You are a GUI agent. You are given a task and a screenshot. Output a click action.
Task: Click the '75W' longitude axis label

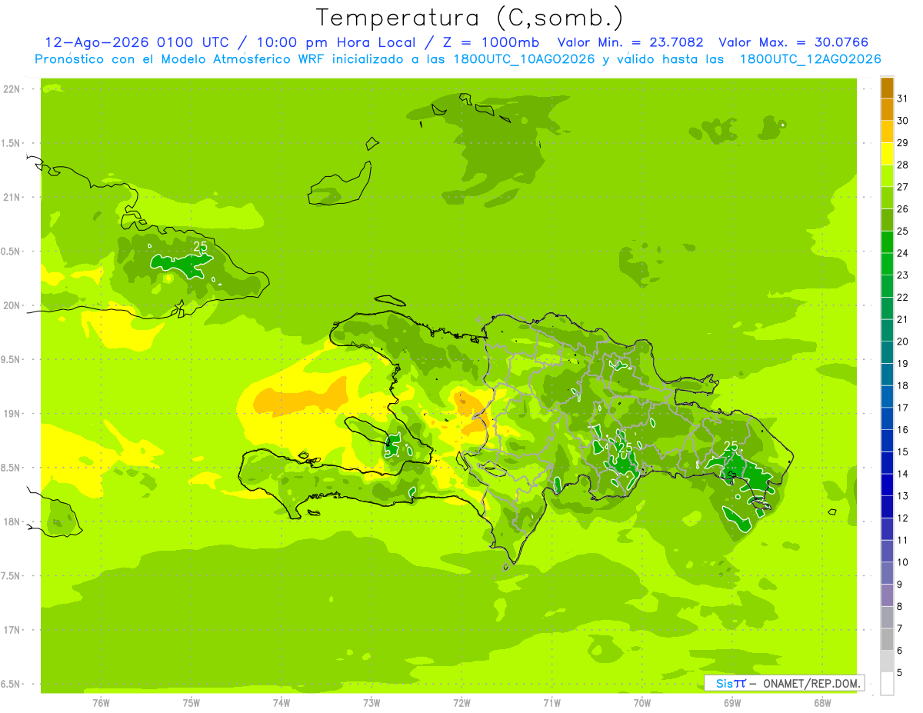click(x=191, y=703)
